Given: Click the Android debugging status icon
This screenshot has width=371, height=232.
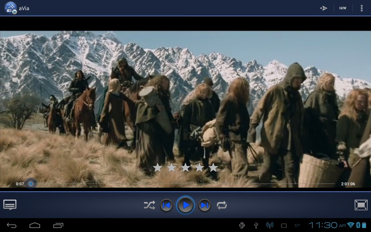Looking at the screenshot, I should (242, 225).
